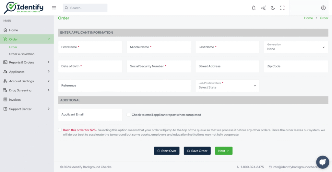Screen dimensions: 332x172
Task: Open the notifications bell icon
Action: pos(254,8)
